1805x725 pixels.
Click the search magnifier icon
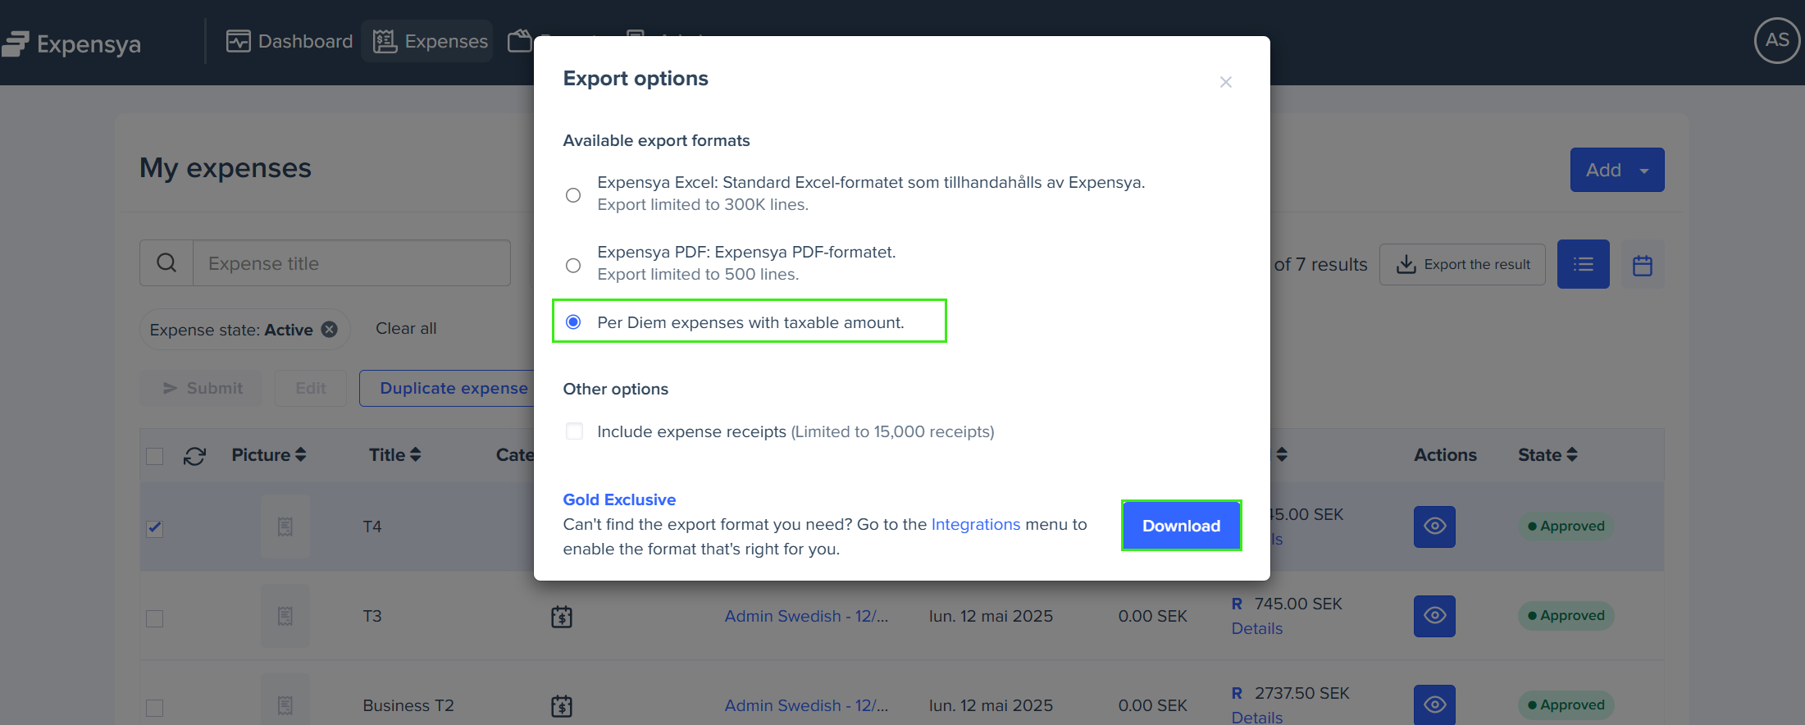coord(166,263)
